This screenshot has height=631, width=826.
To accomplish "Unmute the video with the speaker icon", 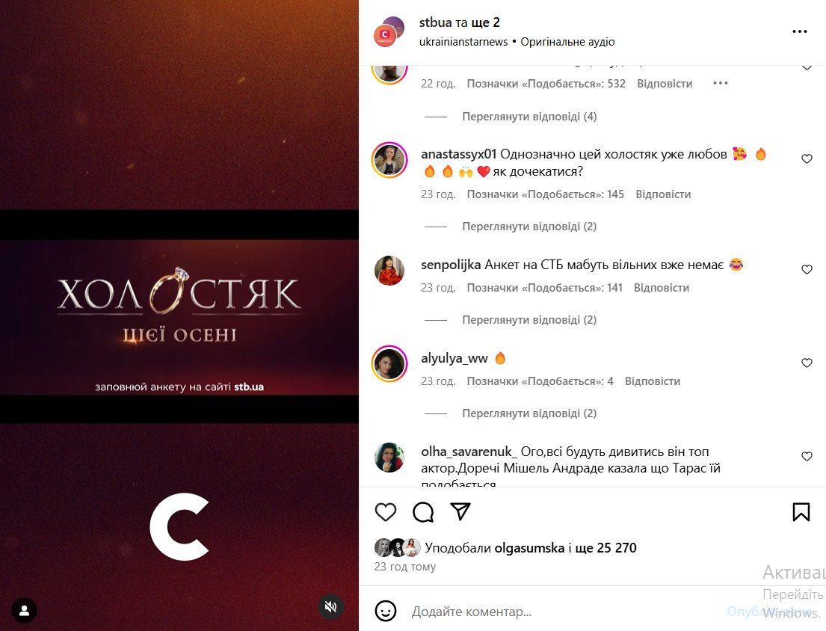I will (x=331, y=607).
